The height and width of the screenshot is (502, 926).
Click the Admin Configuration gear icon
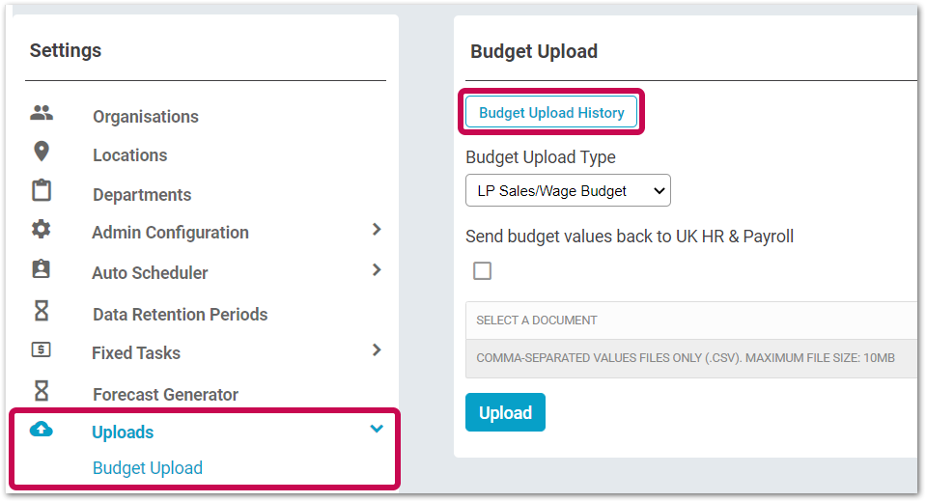(42, 229)
